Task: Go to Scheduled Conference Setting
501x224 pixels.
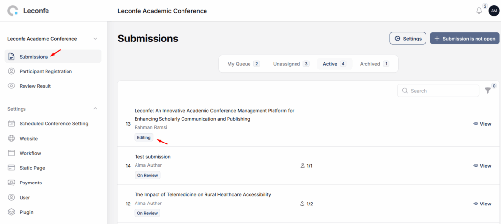Action: click(x=53, y=124)
